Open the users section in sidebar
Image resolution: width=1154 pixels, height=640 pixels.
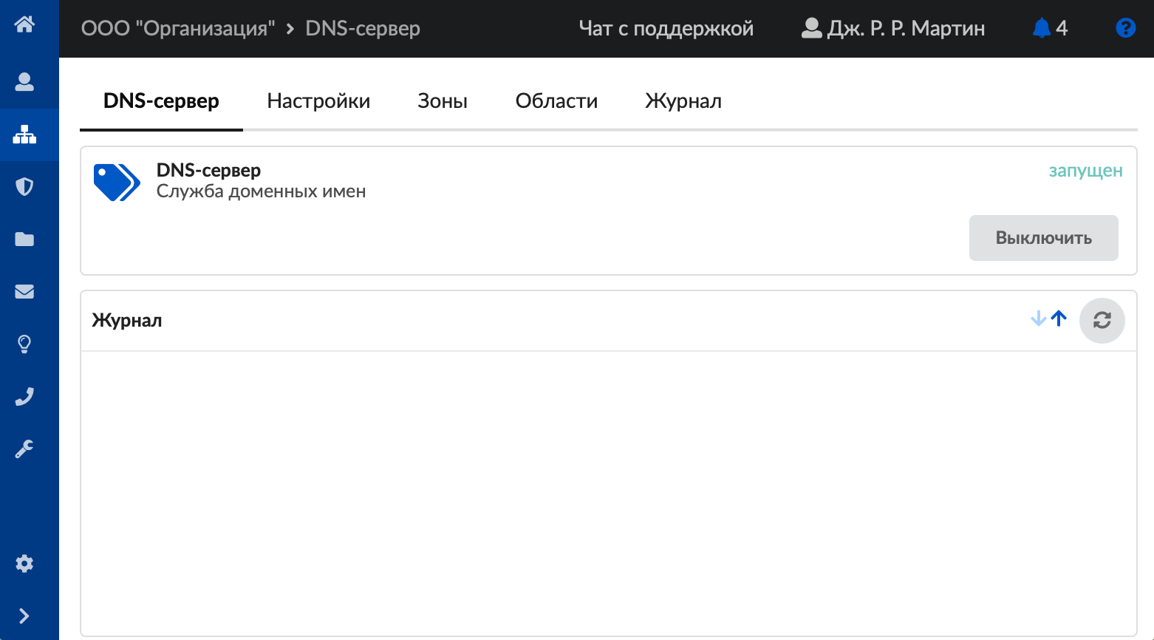tap(24, 81)
